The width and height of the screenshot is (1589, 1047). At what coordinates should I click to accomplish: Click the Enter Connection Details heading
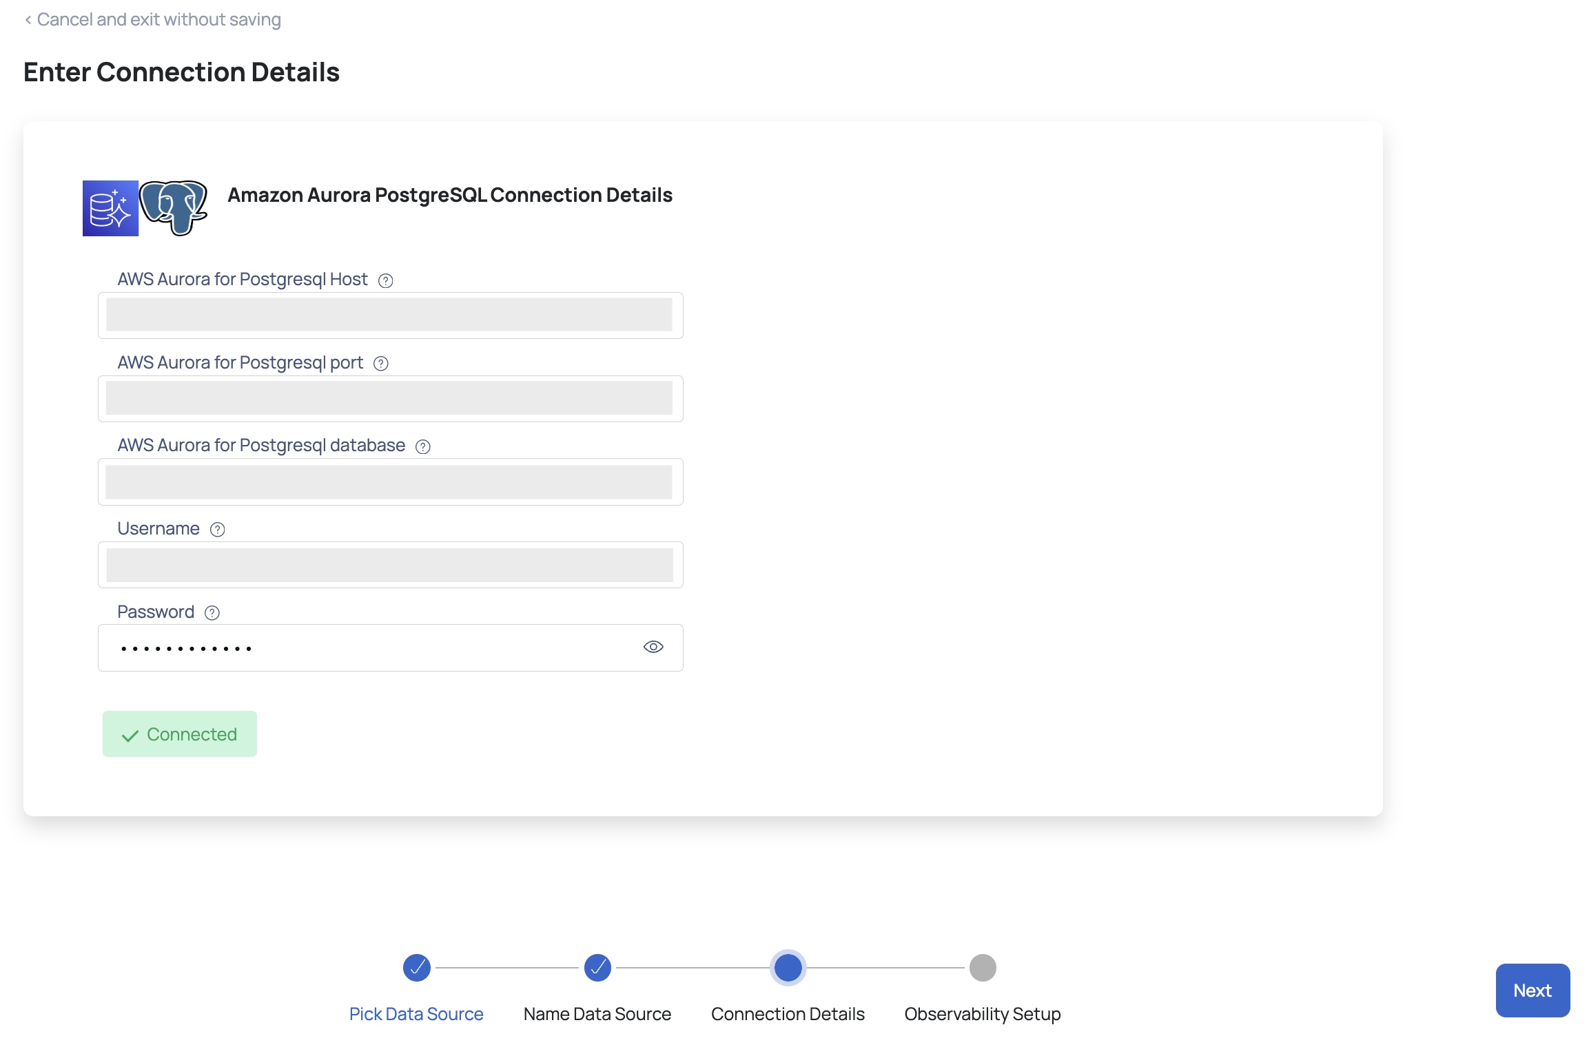pyautogui.click(x=182, y=72)
